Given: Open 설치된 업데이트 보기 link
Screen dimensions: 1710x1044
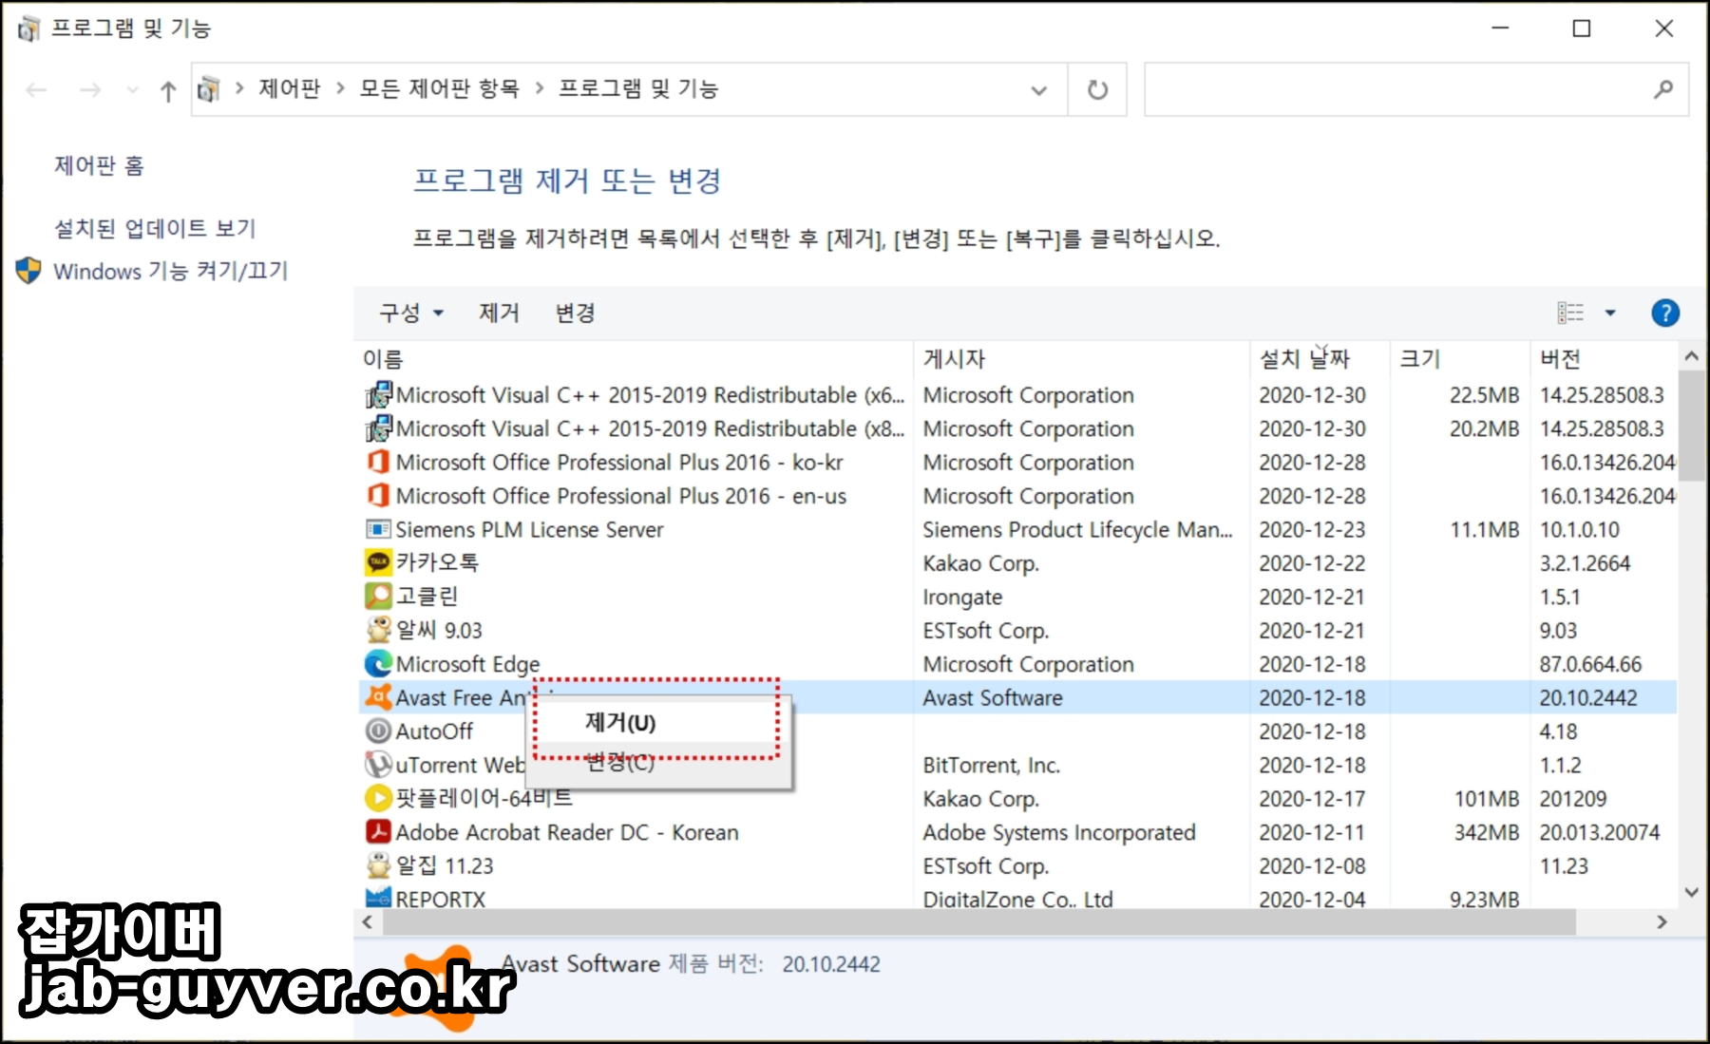Looking at the screenshot, I should (x=155, y=228).
